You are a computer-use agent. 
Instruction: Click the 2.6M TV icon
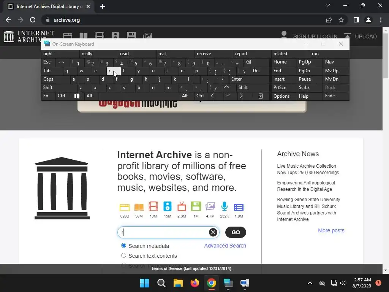[182, 206]
